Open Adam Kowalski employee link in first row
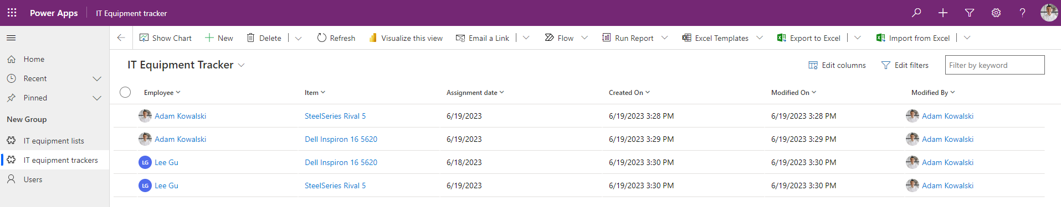Viewport: 1061px width, 207px height. (180, 116)
